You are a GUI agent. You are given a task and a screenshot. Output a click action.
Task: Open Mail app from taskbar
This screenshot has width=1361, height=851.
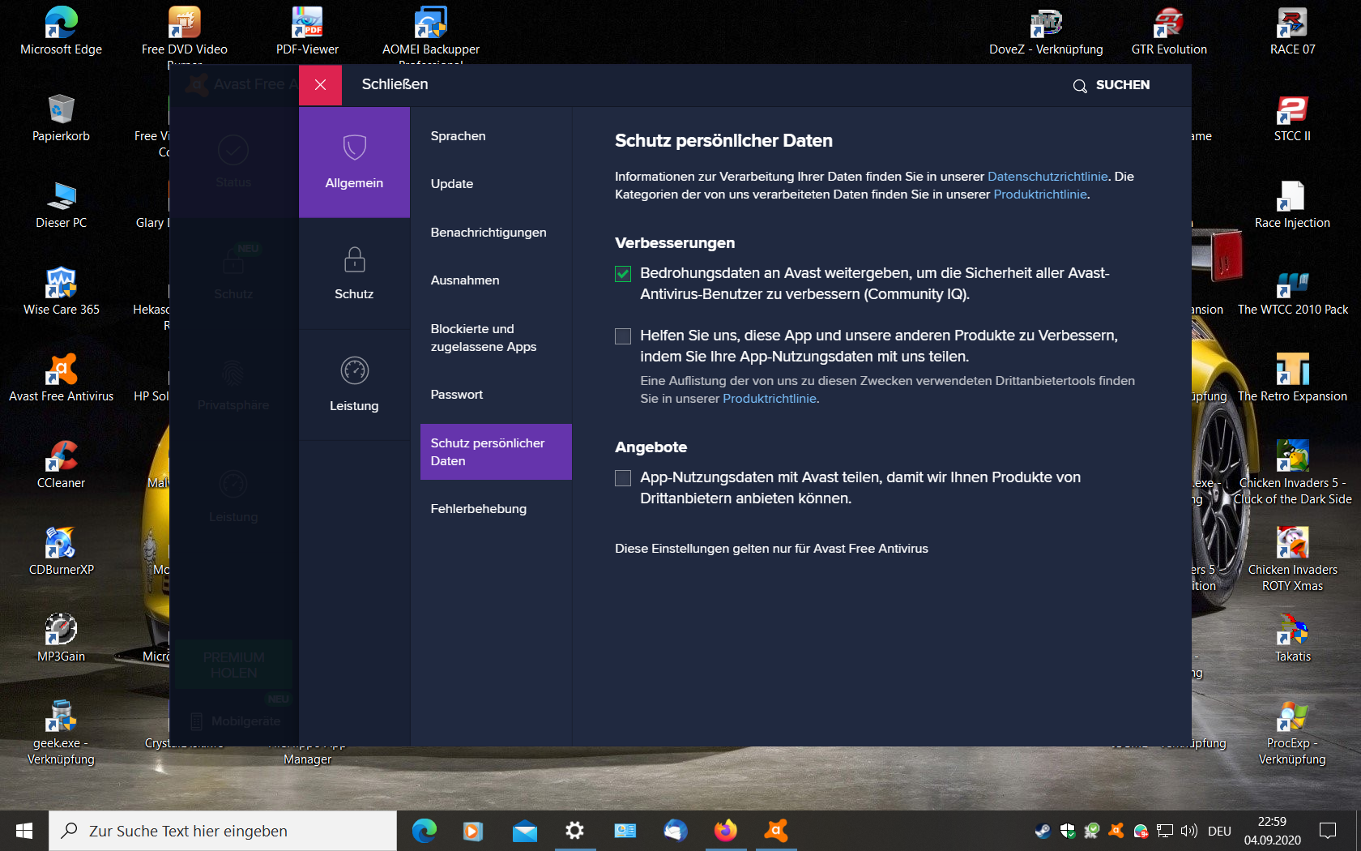(x=524, y=831)
